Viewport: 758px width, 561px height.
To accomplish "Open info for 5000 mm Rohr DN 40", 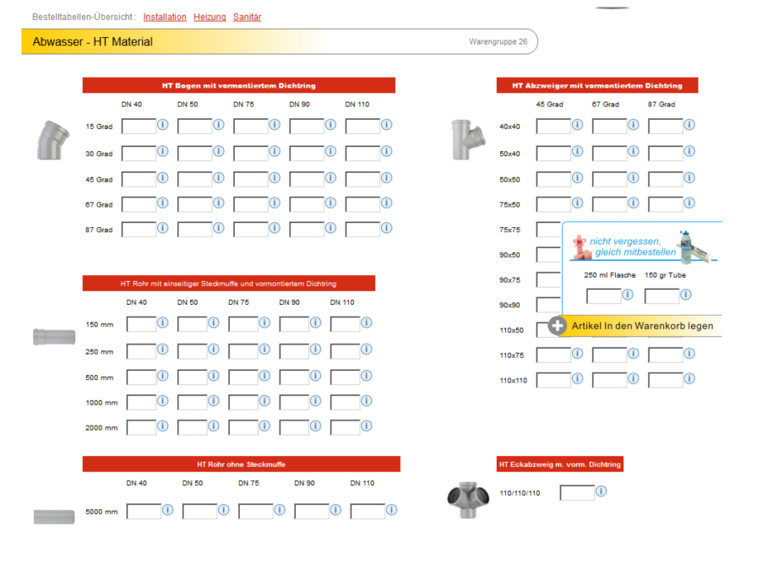I will pos(168,510).
